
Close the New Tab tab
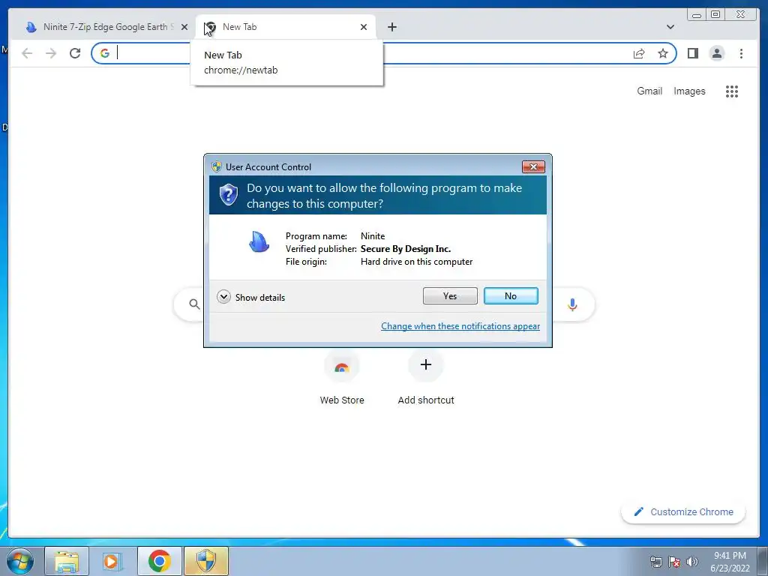tap(364, 27)
